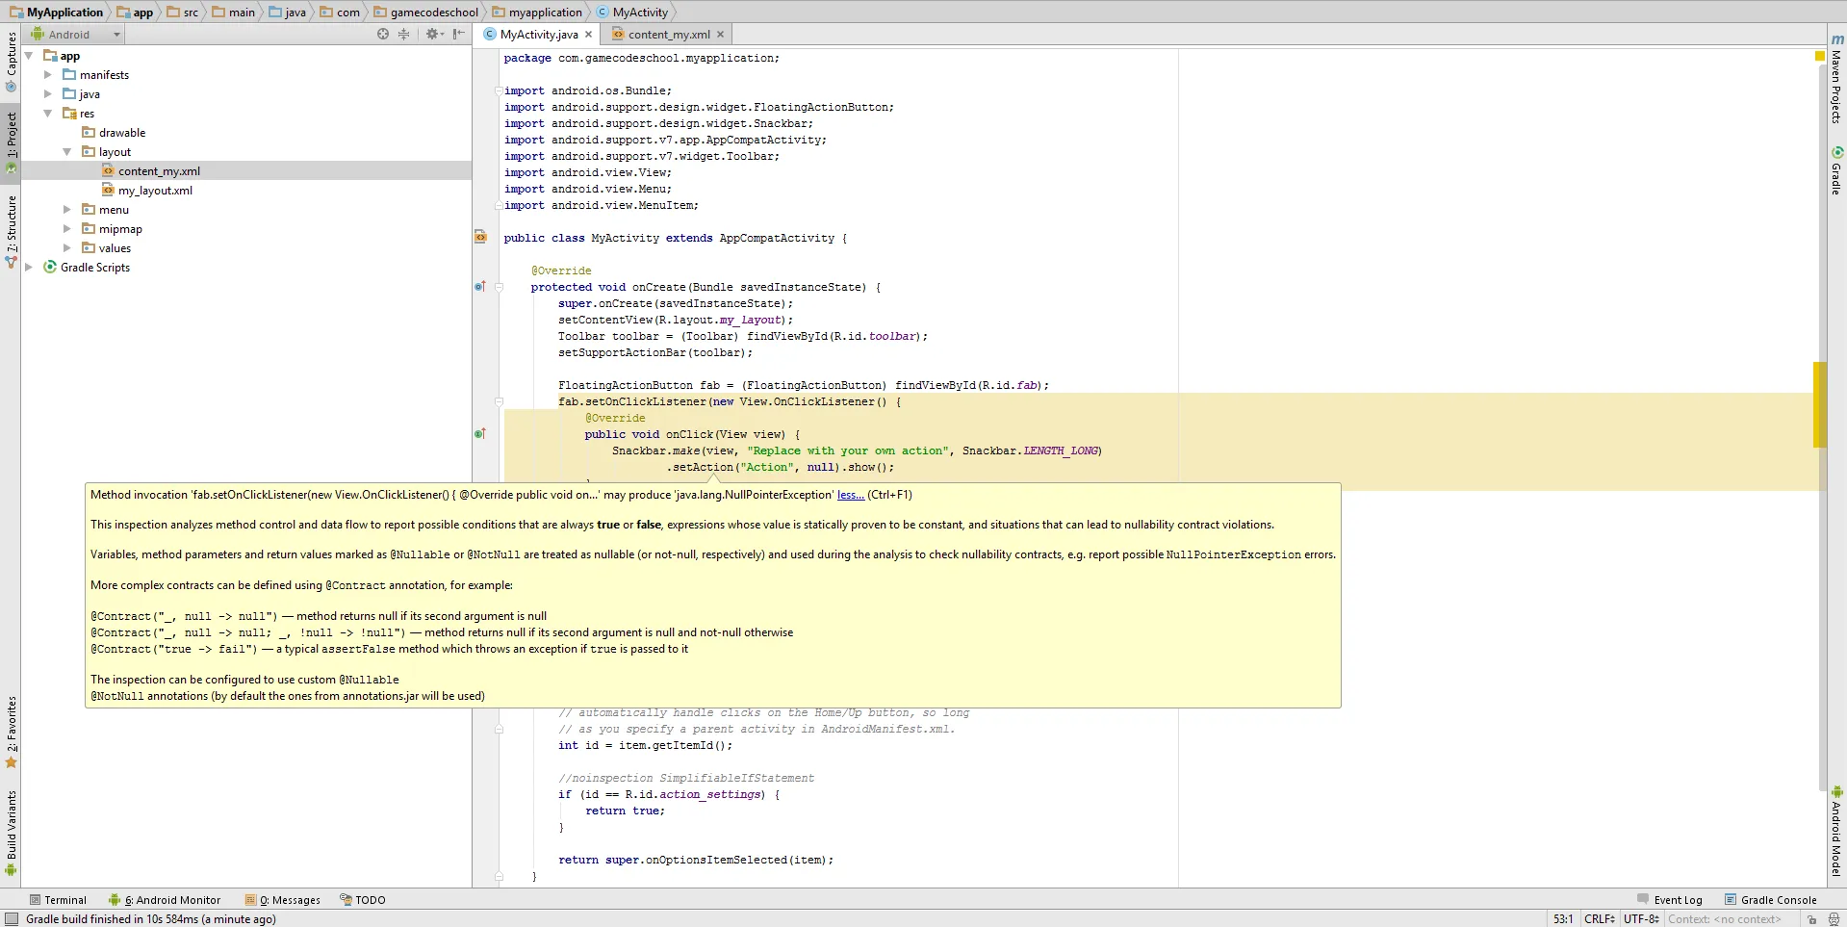
Task: Collapse the layout folder in tree
Action: pos(67,152)
